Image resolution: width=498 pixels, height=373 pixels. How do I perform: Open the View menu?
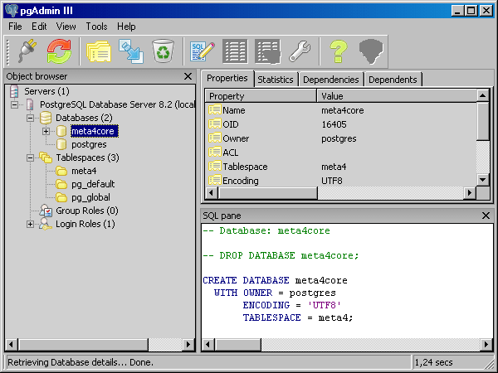click(x=66, y=27)
